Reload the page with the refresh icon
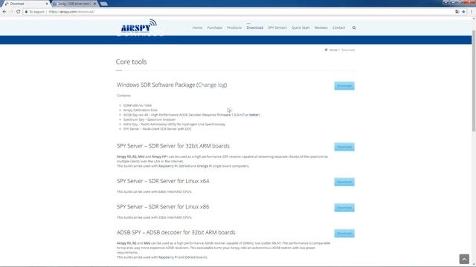 (x=18, y=12)
